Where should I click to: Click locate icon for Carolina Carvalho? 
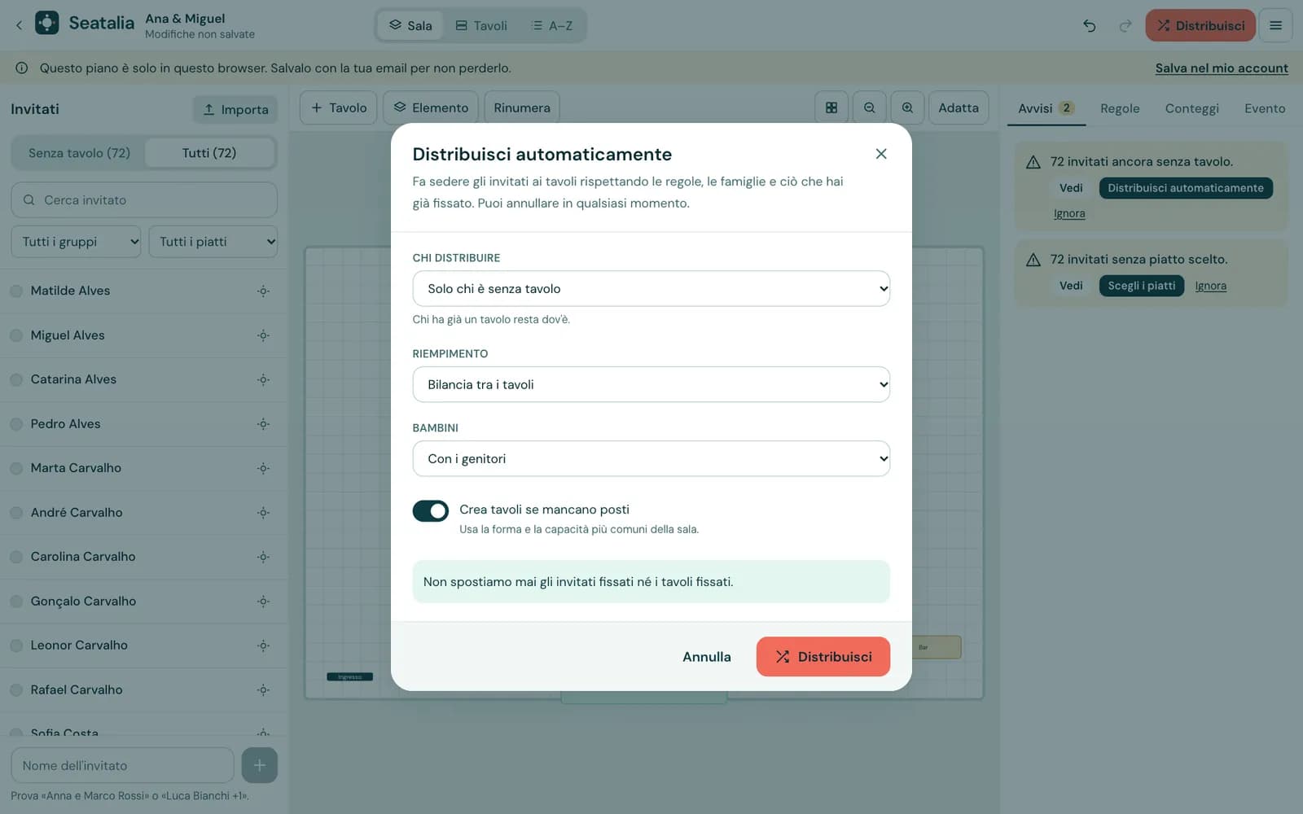(x=263, y=557)
